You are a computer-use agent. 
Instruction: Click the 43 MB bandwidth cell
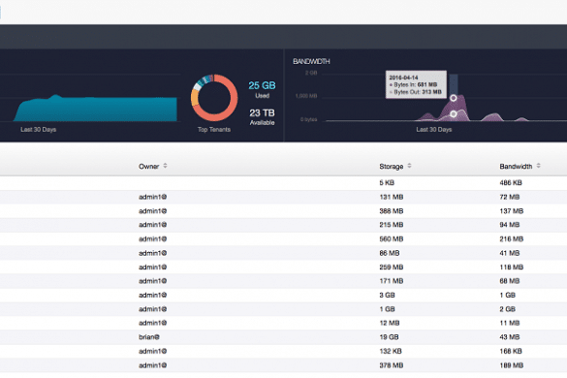point(510,337)
